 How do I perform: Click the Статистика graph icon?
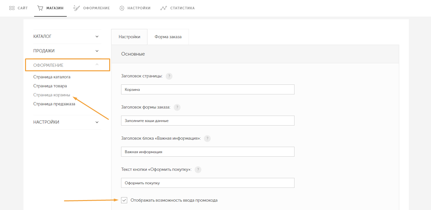(163, 8)
